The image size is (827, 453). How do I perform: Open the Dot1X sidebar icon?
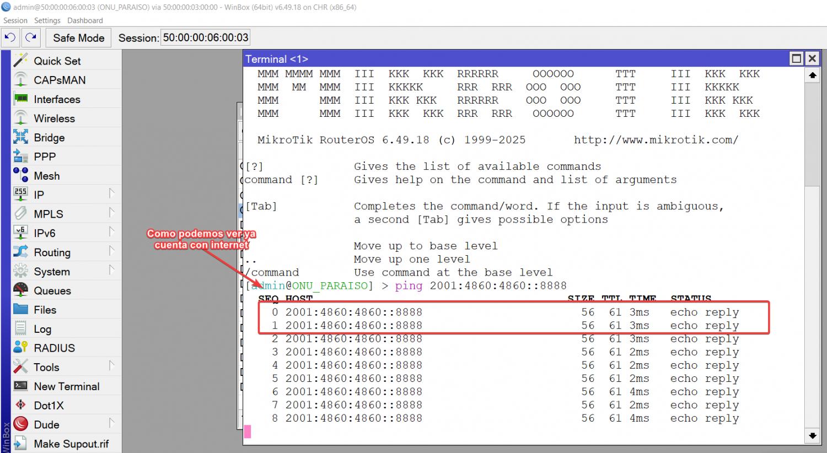(20, 405)
